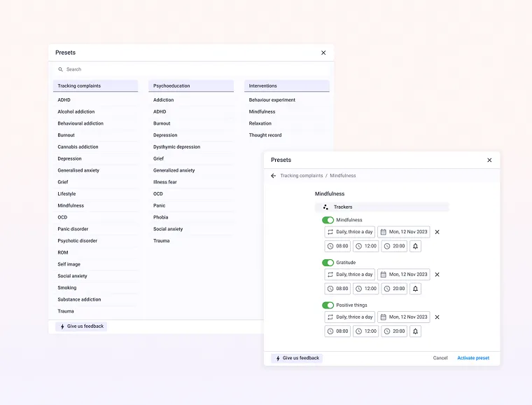
Task: Toggle off the Mindfulness tracker switch
Action: click(x=328, y=220)
